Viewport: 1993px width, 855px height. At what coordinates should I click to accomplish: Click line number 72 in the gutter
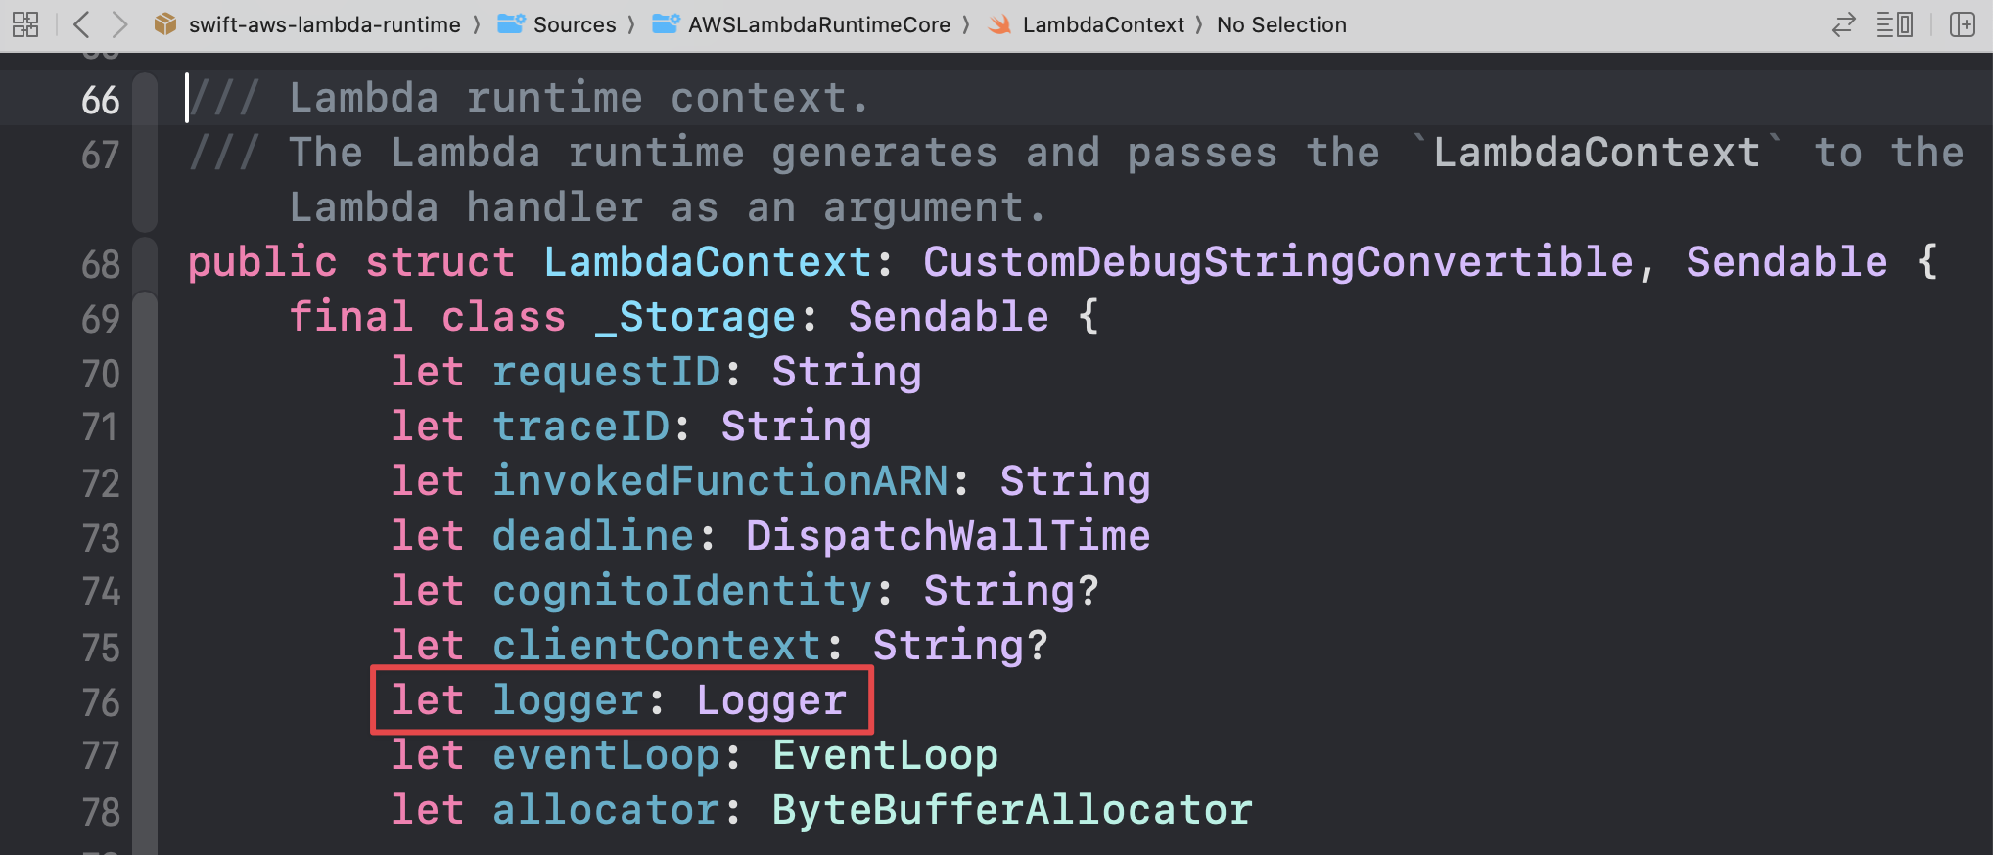pos(100,481)
